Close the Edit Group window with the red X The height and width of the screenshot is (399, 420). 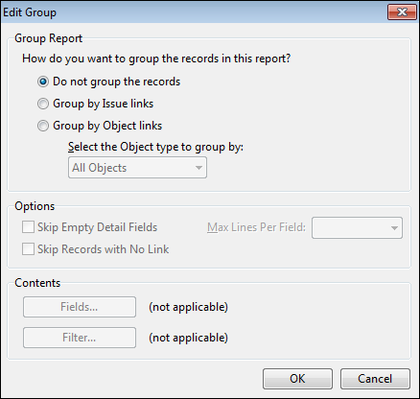click(x=402, y=12)
